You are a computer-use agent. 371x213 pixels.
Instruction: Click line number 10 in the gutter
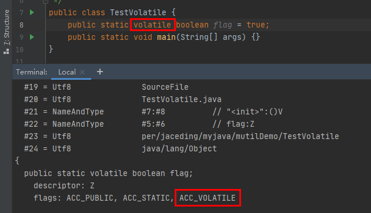tap(19, 50)
